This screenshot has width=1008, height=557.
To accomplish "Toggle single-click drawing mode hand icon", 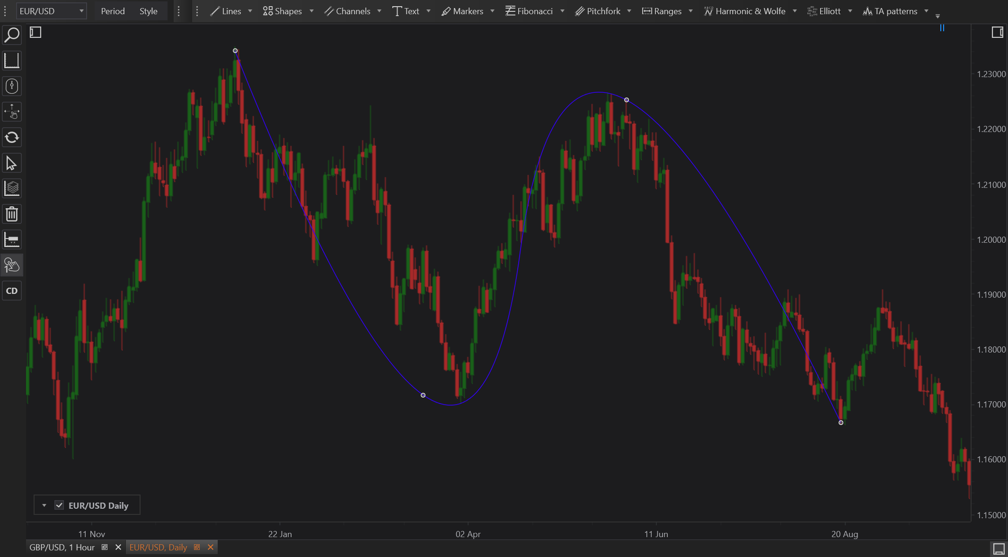I will point(12,265).
